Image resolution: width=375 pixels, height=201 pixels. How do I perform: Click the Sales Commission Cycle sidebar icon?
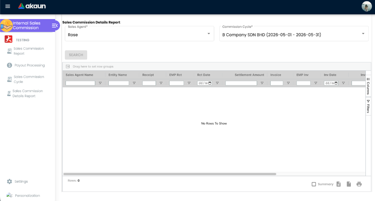pyautogui.click(x=9, y=79)
